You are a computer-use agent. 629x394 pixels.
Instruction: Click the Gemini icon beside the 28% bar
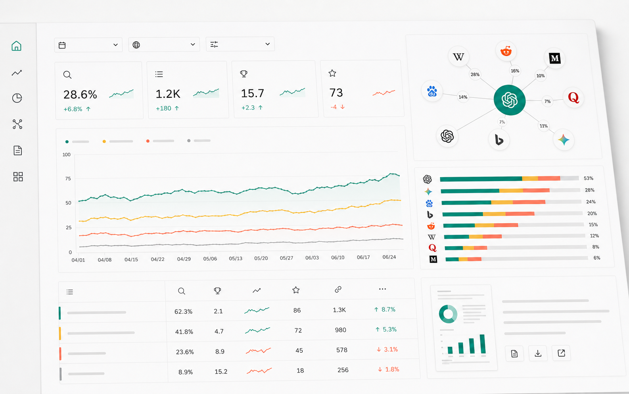click(x=428, y=191)
